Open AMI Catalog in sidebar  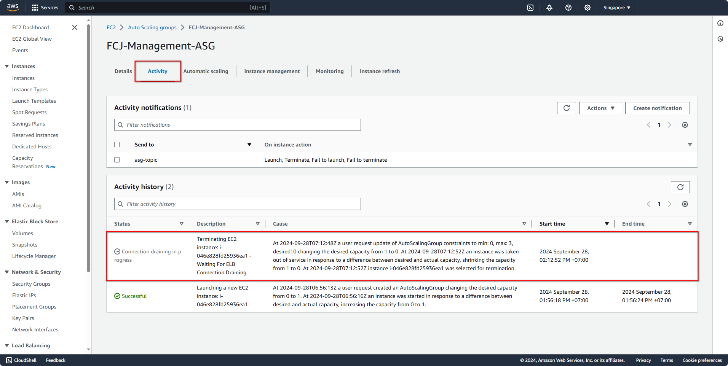27,205
